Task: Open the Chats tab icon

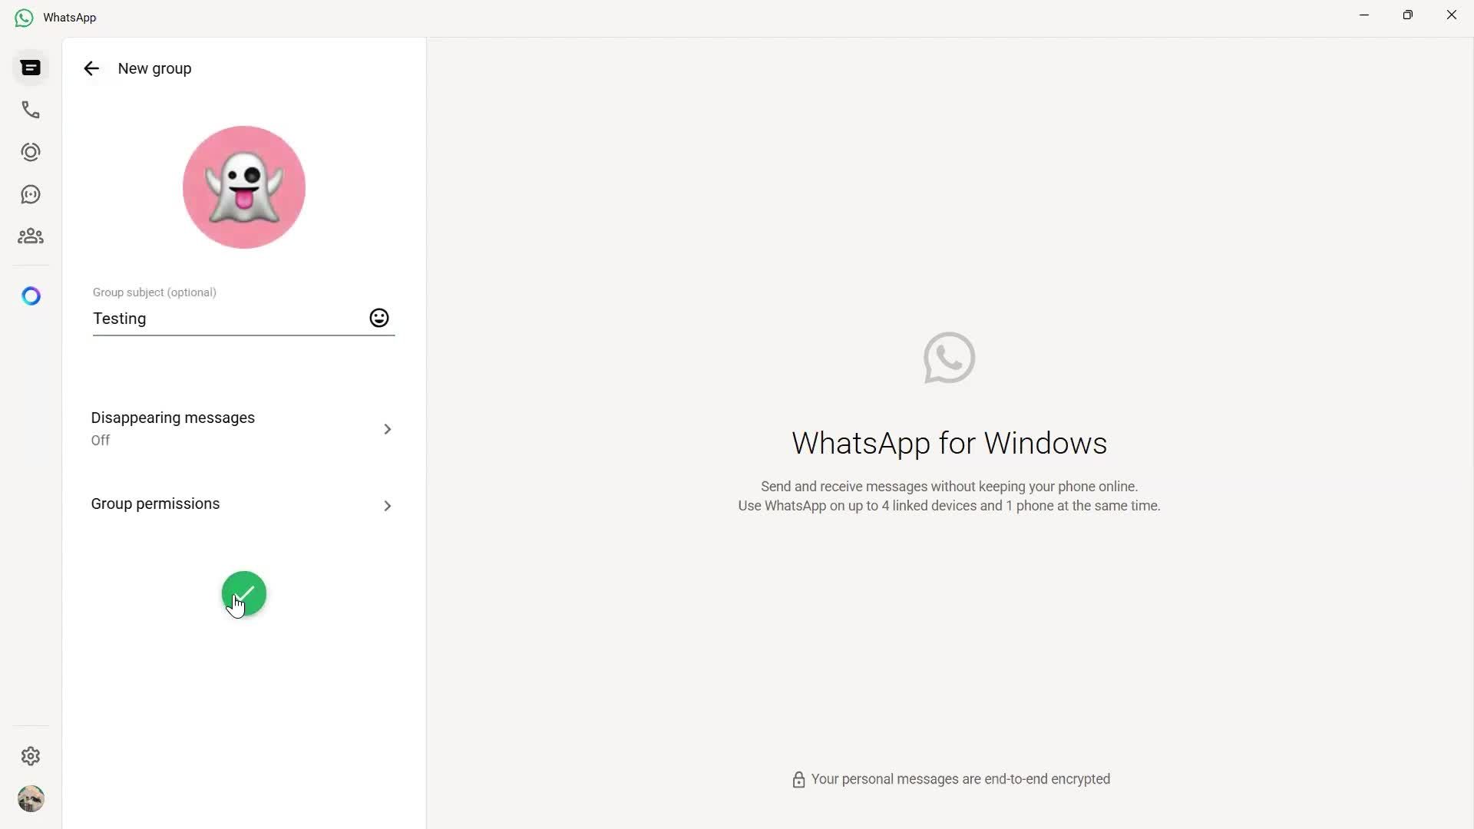Action: tap(31, 68)
